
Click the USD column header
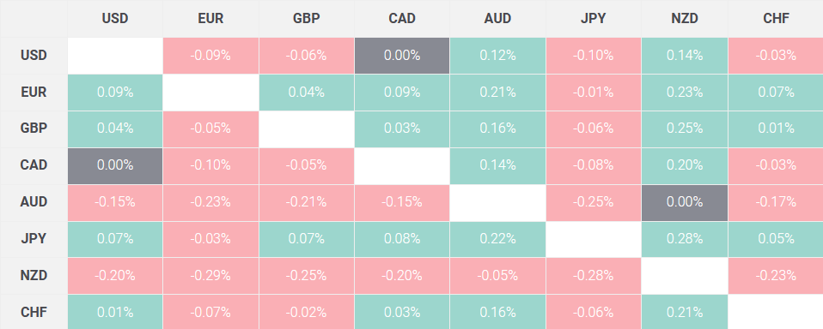coord(115,18)
